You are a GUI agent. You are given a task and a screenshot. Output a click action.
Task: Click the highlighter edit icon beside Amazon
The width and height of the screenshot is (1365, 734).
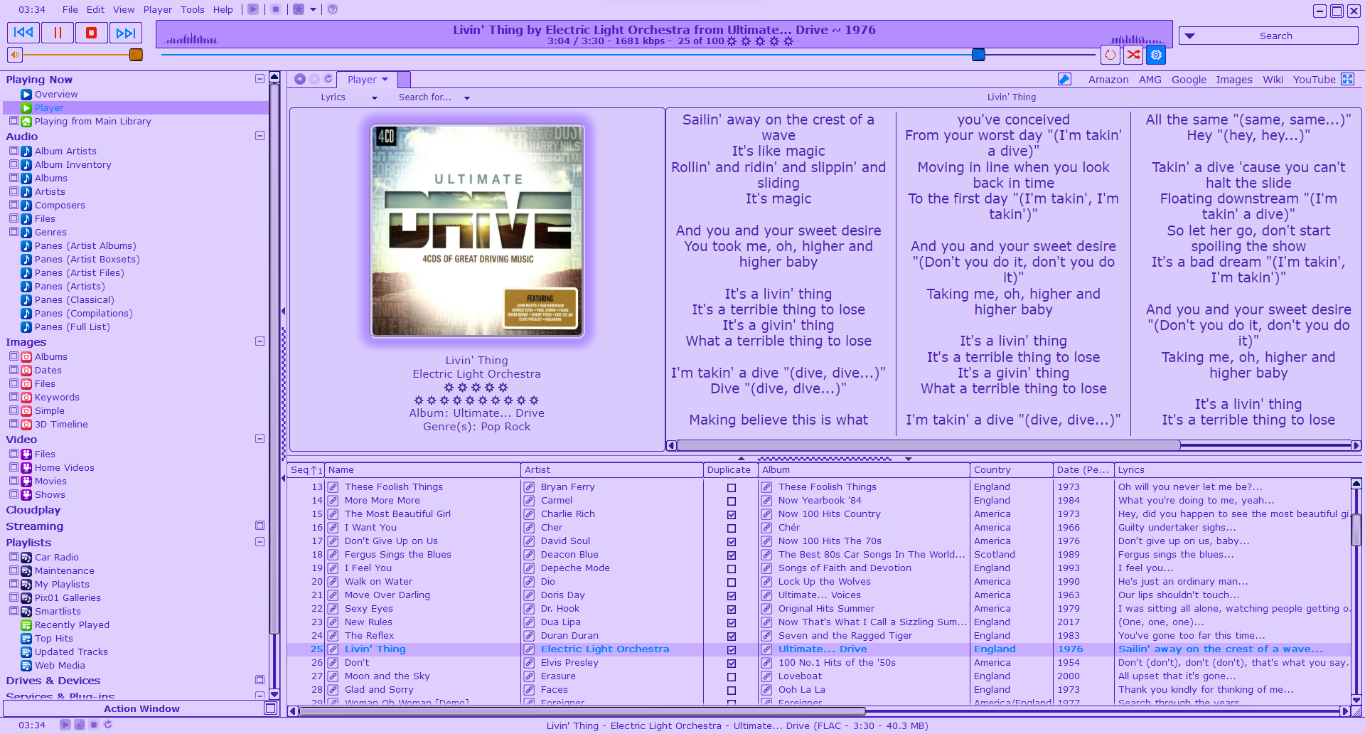pyautogui.click(x=1064, y=79)
